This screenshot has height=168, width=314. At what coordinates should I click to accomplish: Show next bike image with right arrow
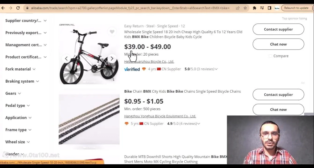(x=112, y=59)
